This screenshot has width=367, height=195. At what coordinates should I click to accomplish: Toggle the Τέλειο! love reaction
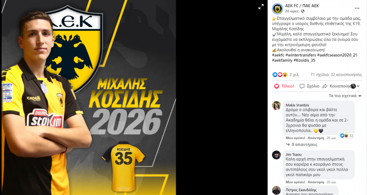pyautogui.click(x=284, y=86)
